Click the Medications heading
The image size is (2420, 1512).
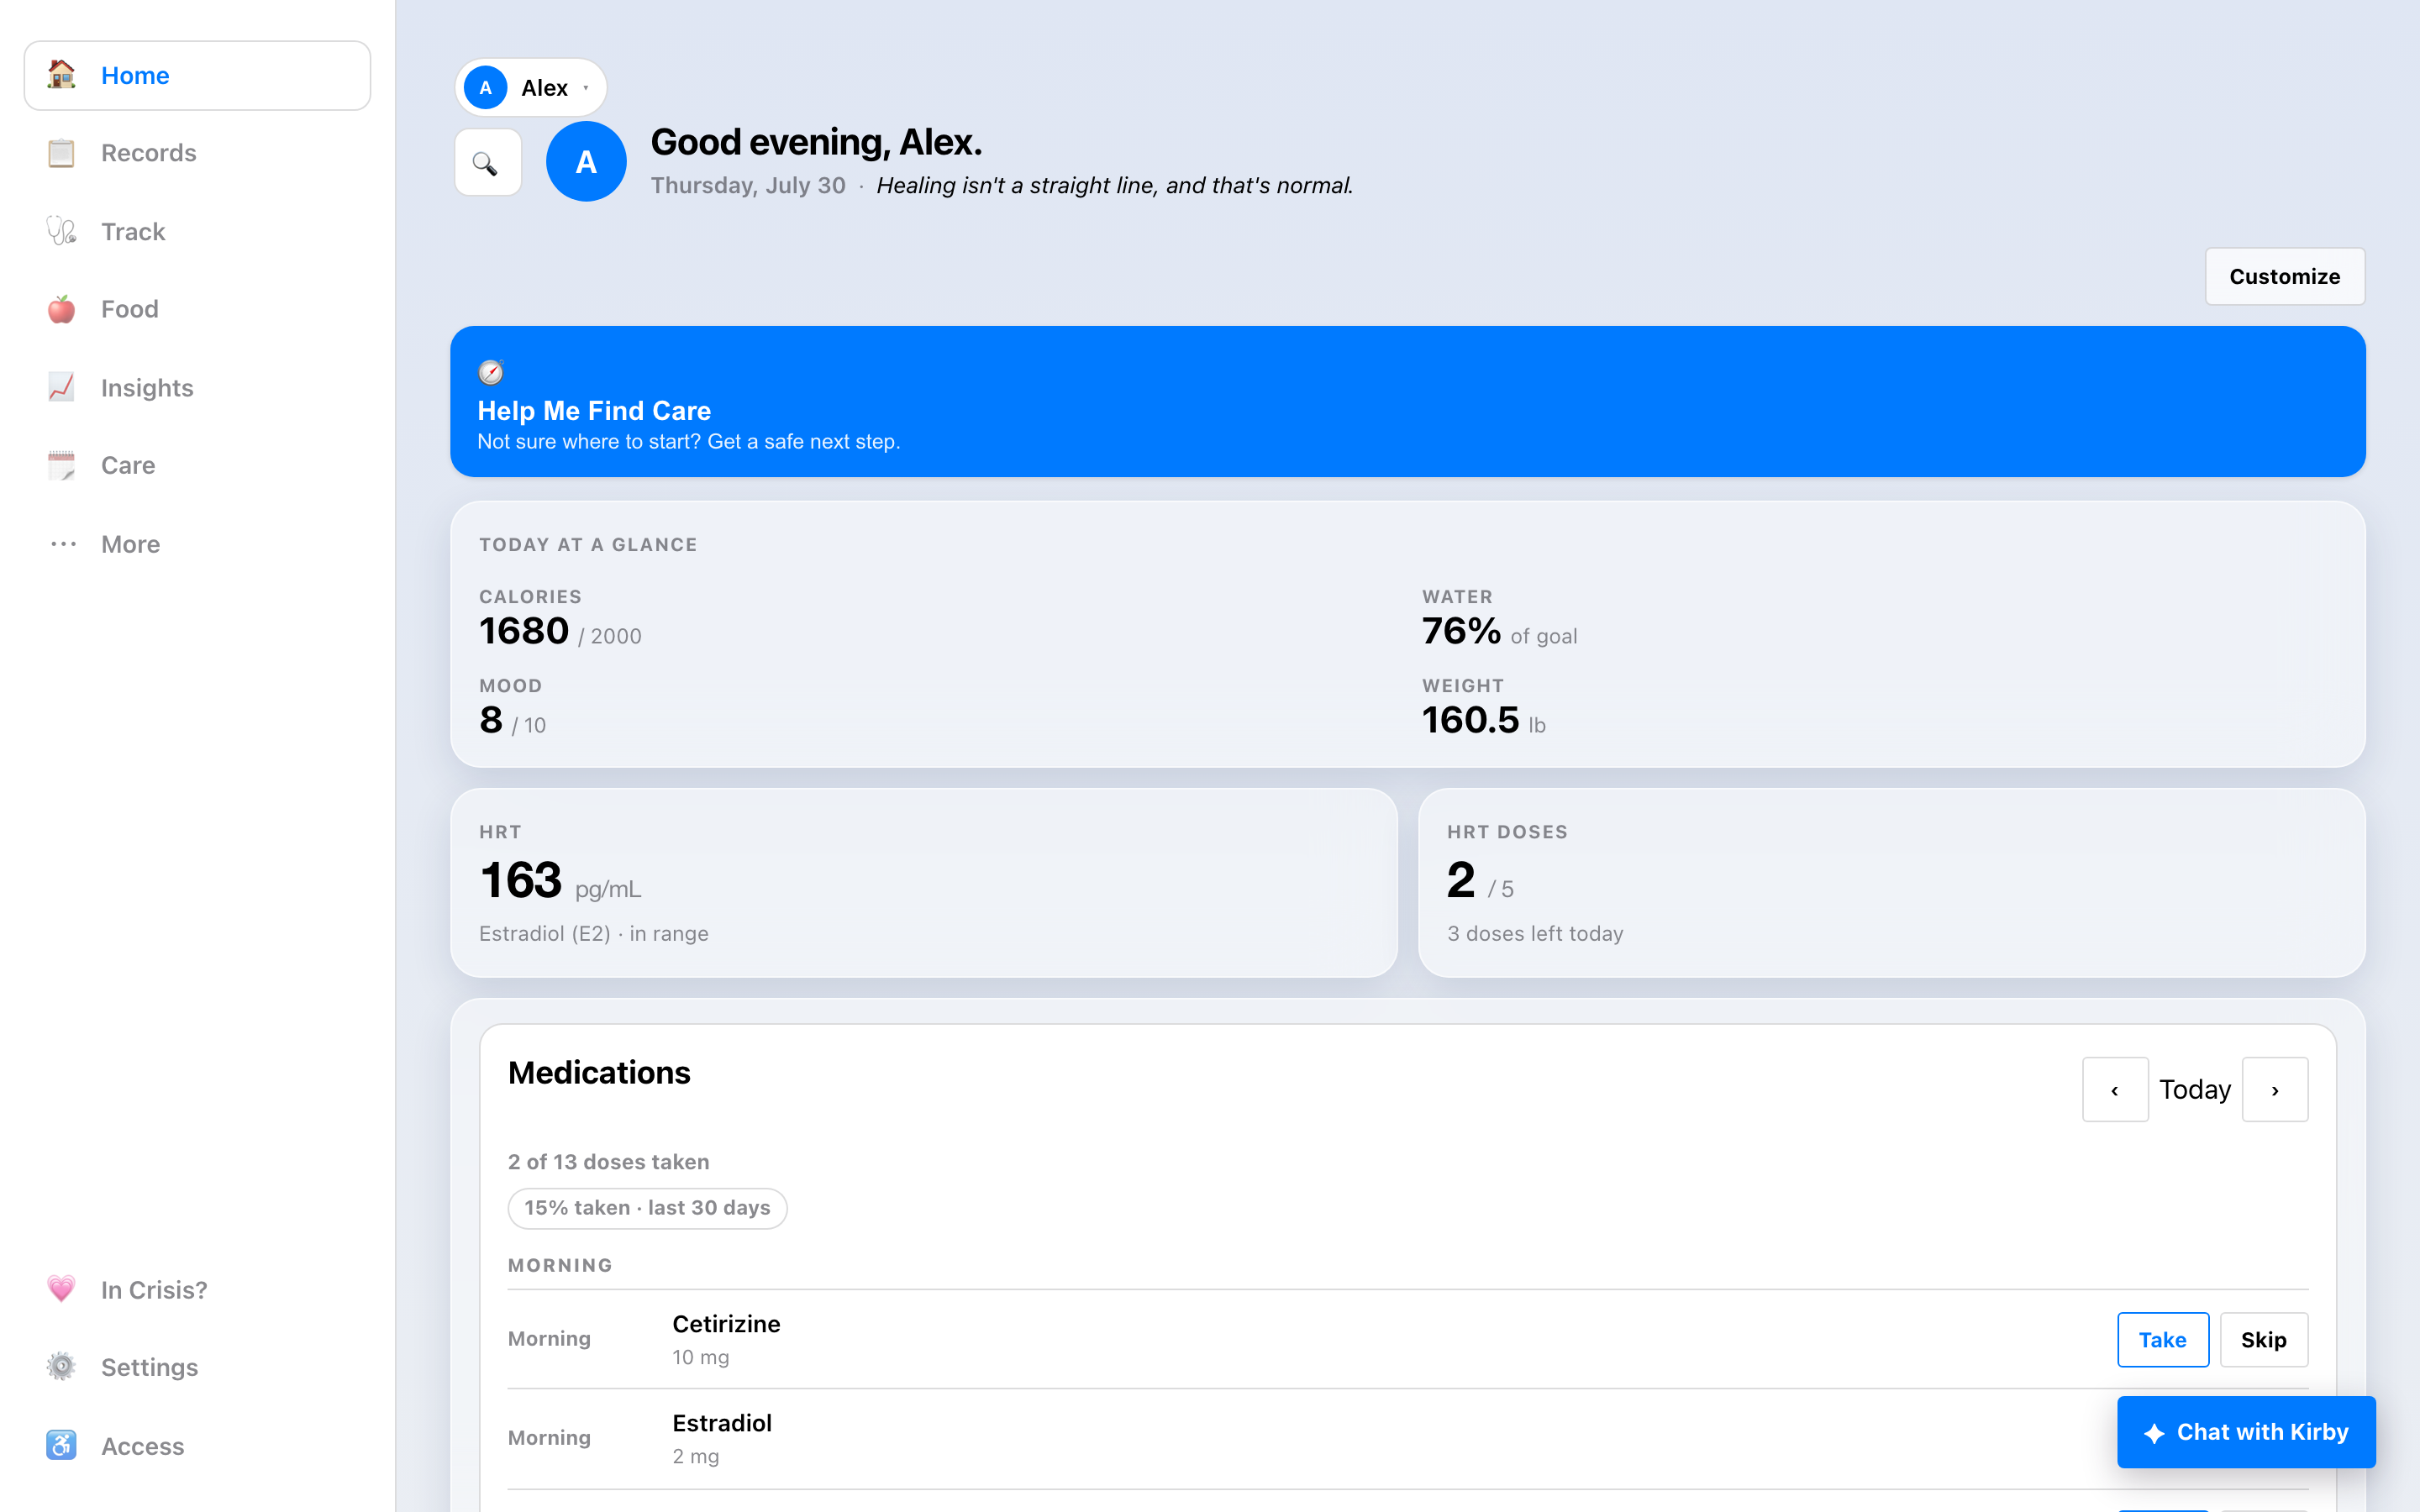599,1072
